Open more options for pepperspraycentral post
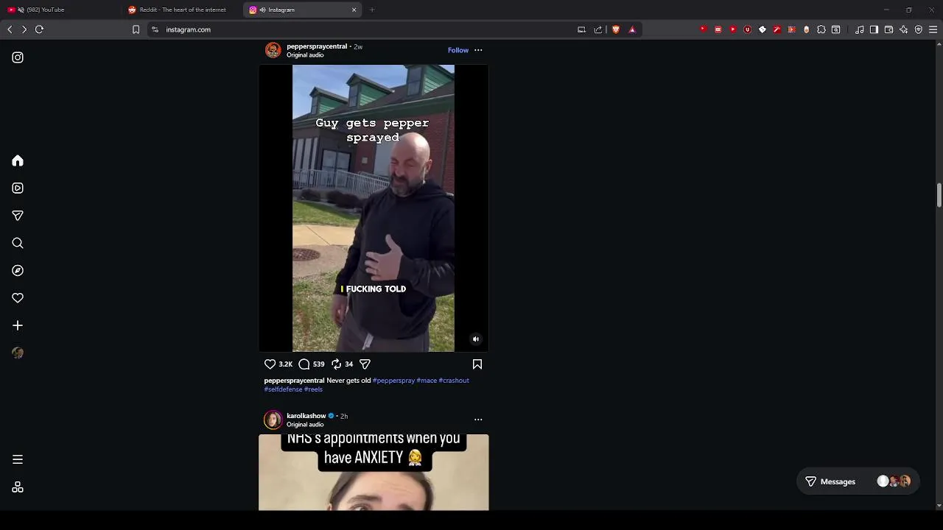Viewport: 943px width, 530px height. (478, 50)
